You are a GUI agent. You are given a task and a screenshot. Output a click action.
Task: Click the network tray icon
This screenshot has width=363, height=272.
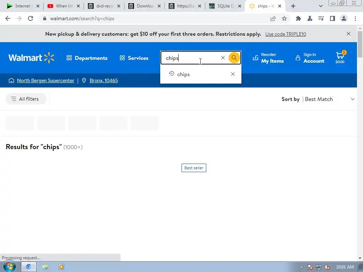(319, 267)
